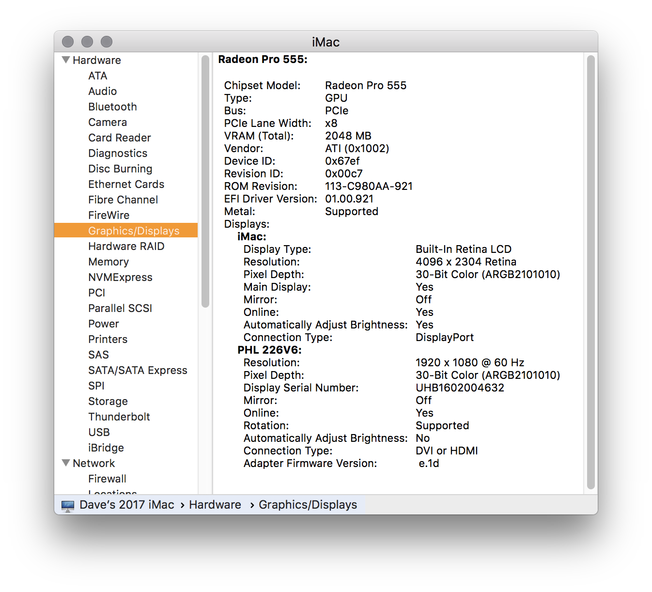Screen dimensions: 652x592
Task: Click the EFI Driver Version value 01.00.921
Action: tap(349, 199)
